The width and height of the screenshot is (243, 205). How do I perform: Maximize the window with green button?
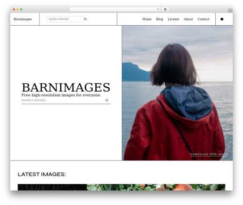pyautogui.click(x=21, y=10)
